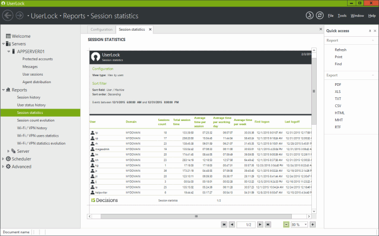This screenshot has width=379, height=236.
Task: Expand the Server tree node
Action: (9, 151)
